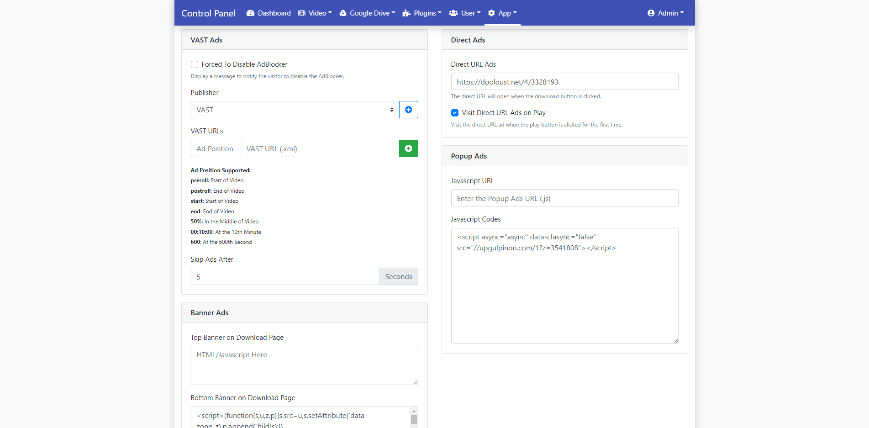Expand the Google Drive menu
Screen dimensions: 869x428
pyautogui.click(x=368, y=13)
